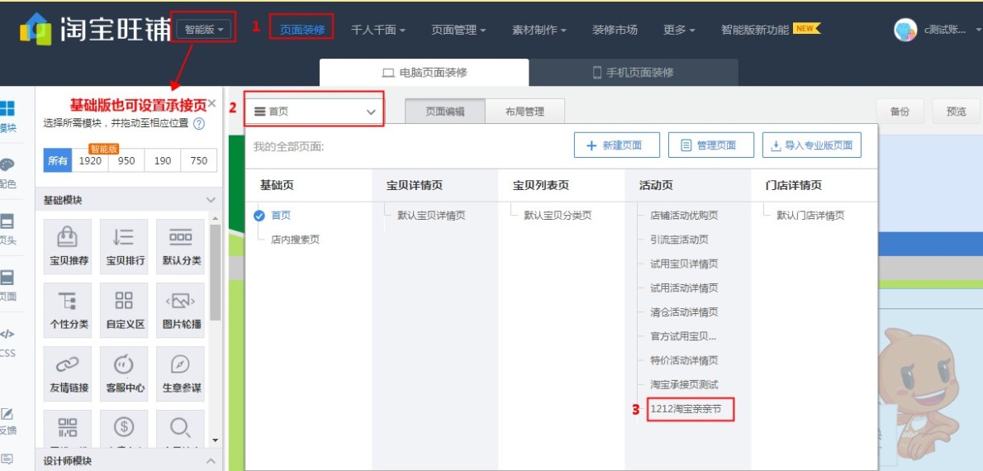Screen dimensions: 983x471
Task: Select the 宝贝推荐 module icon
Action: click(x=68, y=246)
